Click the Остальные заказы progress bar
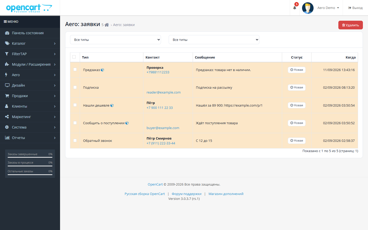Screen dimensions: 368x230 coord(30,175)
